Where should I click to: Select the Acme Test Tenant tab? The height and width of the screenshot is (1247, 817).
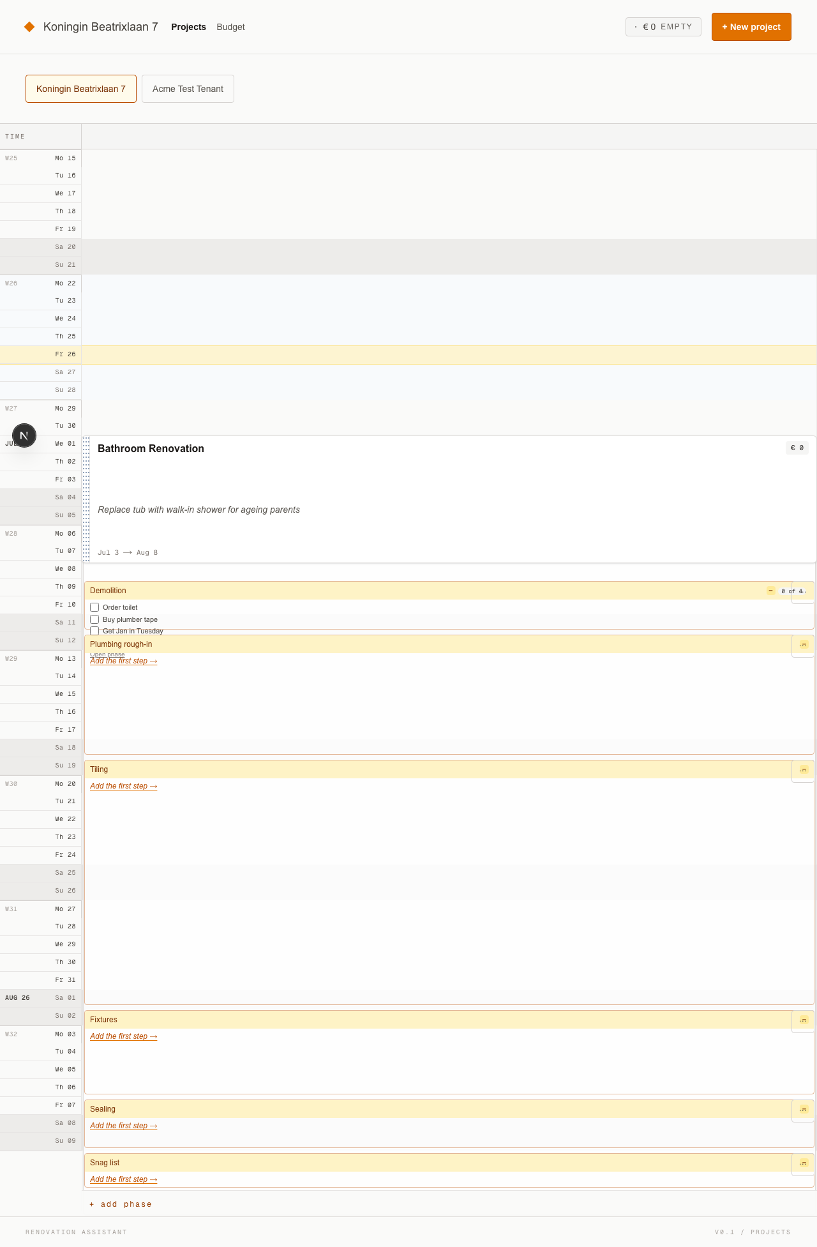[x=188, y=89]
